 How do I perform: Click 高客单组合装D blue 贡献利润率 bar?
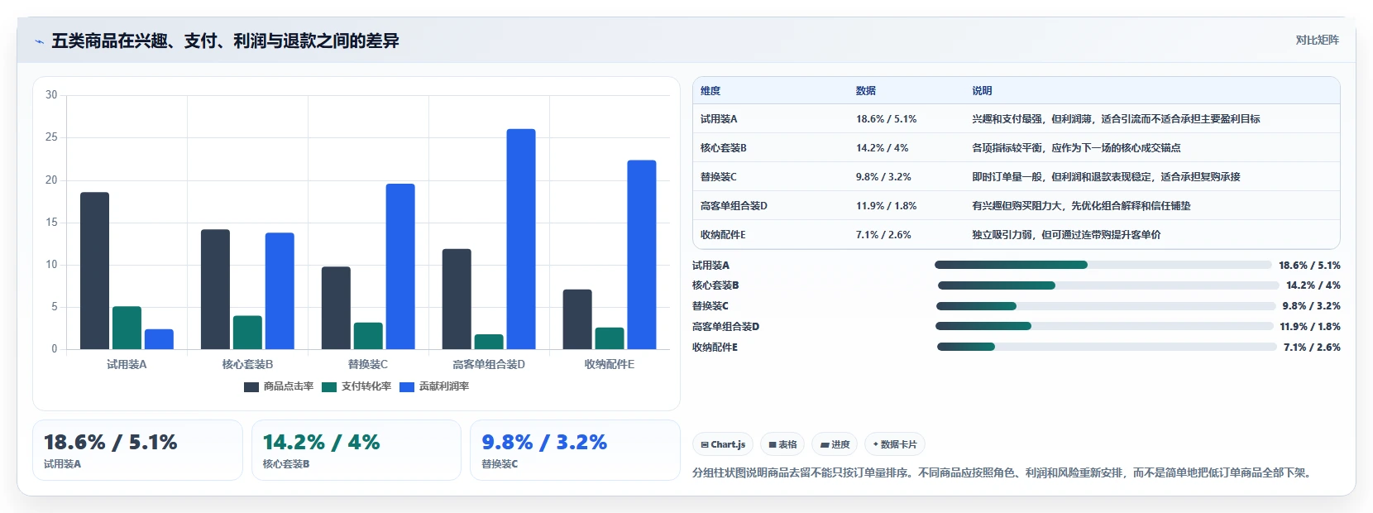[x=521, y=239]
